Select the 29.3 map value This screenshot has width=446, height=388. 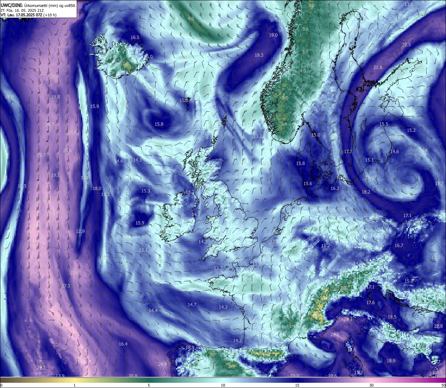(41, 367)
